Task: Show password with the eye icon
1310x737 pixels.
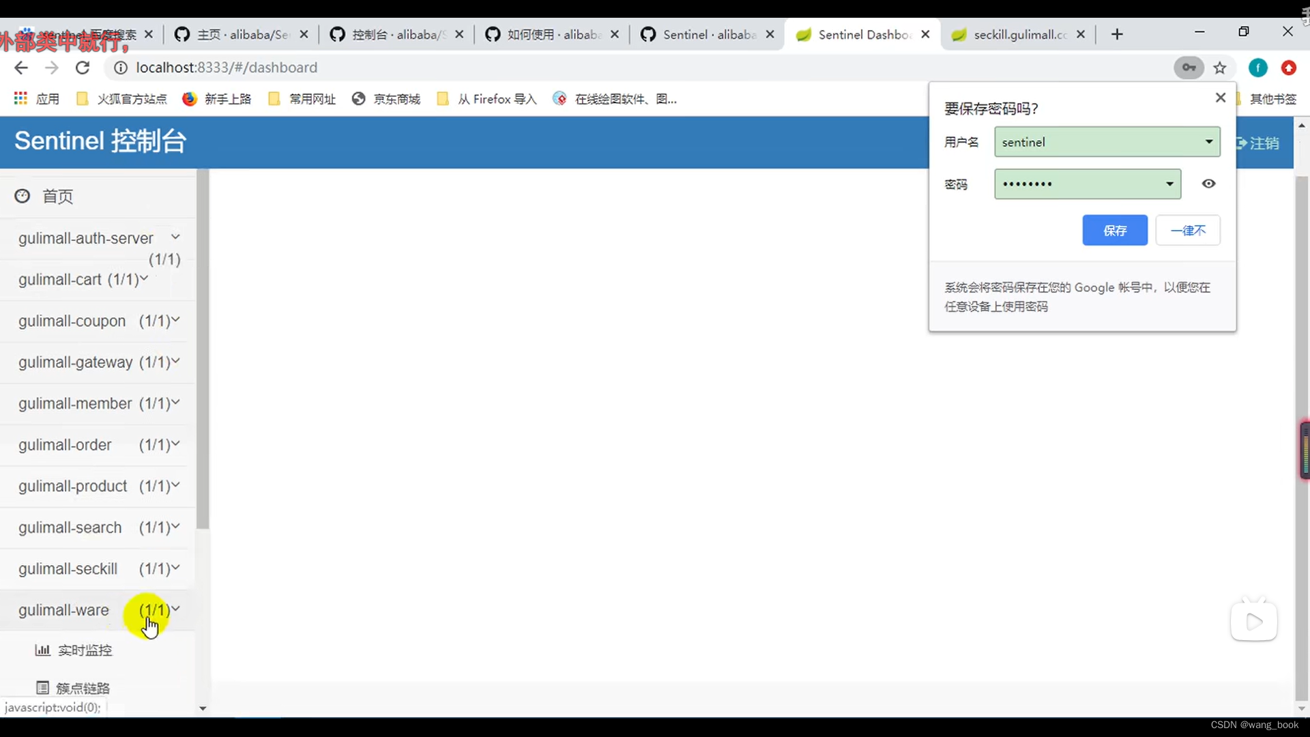Action: coord(1208,184)
